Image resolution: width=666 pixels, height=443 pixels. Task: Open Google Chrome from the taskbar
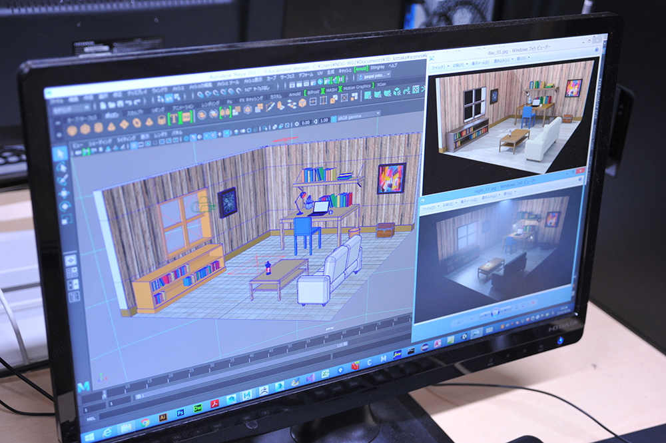pos(145,423)
